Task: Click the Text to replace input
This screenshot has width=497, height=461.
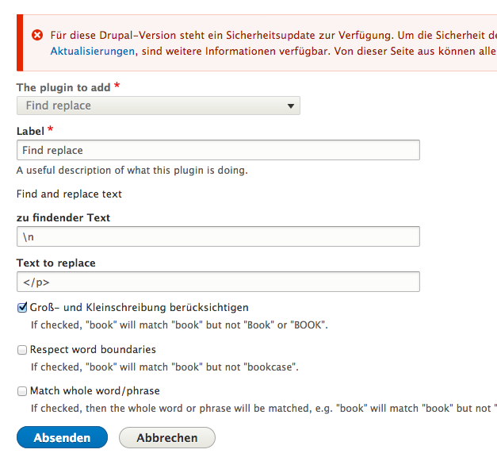Action: point(218,282)
